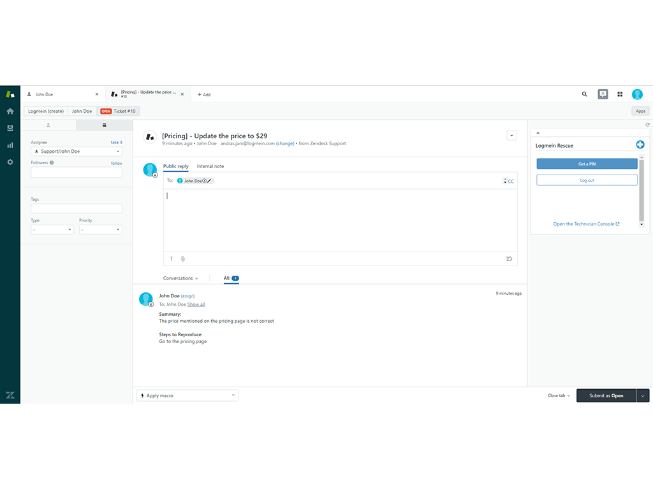Open the Views icon in the left sidebar
This screenshot has width=653, height=489.
[10, 127]
